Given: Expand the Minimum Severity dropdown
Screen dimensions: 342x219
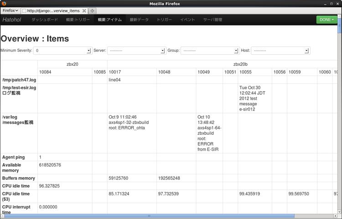Looking at the screenshot, I should tap(63, 51).
